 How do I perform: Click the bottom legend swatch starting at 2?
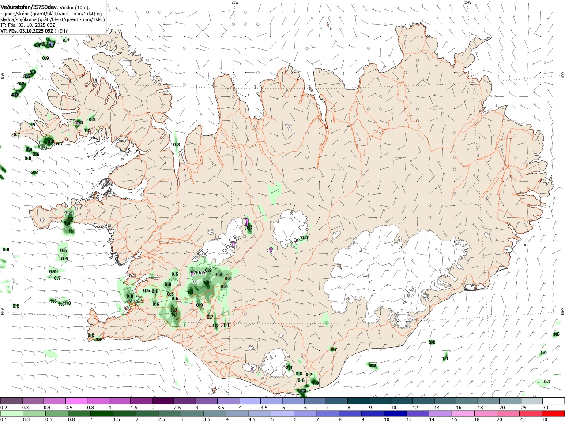coord(147,413)
